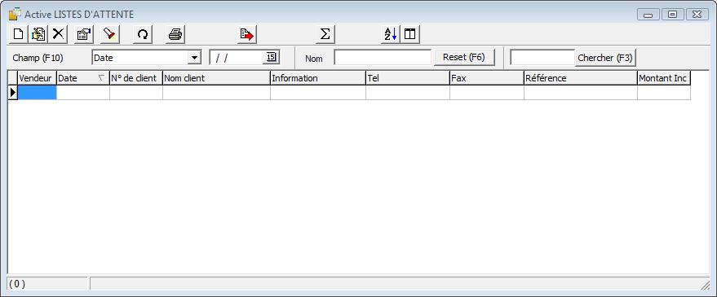
Task: Expand the Champ field dropdown
Action: (195, 58)
